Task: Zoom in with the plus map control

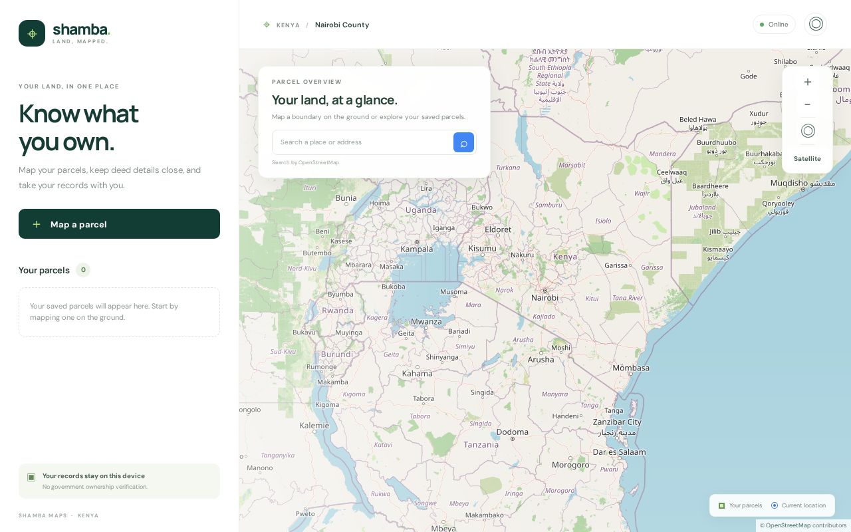Action: tap(808, 82)
